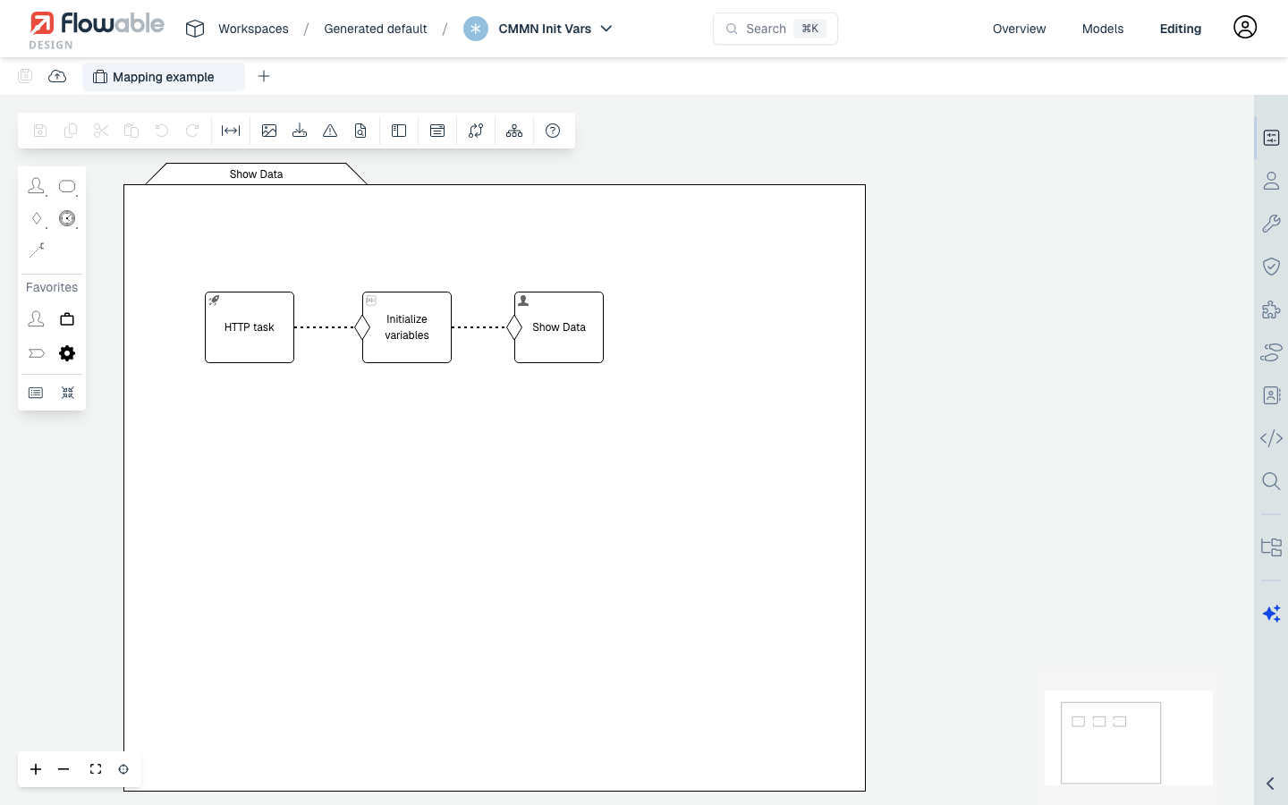Click the Search field in the top bar
The image size is (1288, 805).
coord(775,29)
